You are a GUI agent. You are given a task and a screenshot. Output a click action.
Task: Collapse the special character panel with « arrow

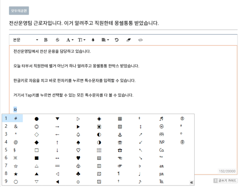pos(191,183)
